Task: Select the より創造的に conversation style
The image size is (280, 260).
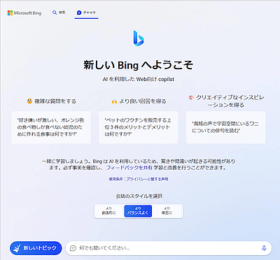Action: 109,211
